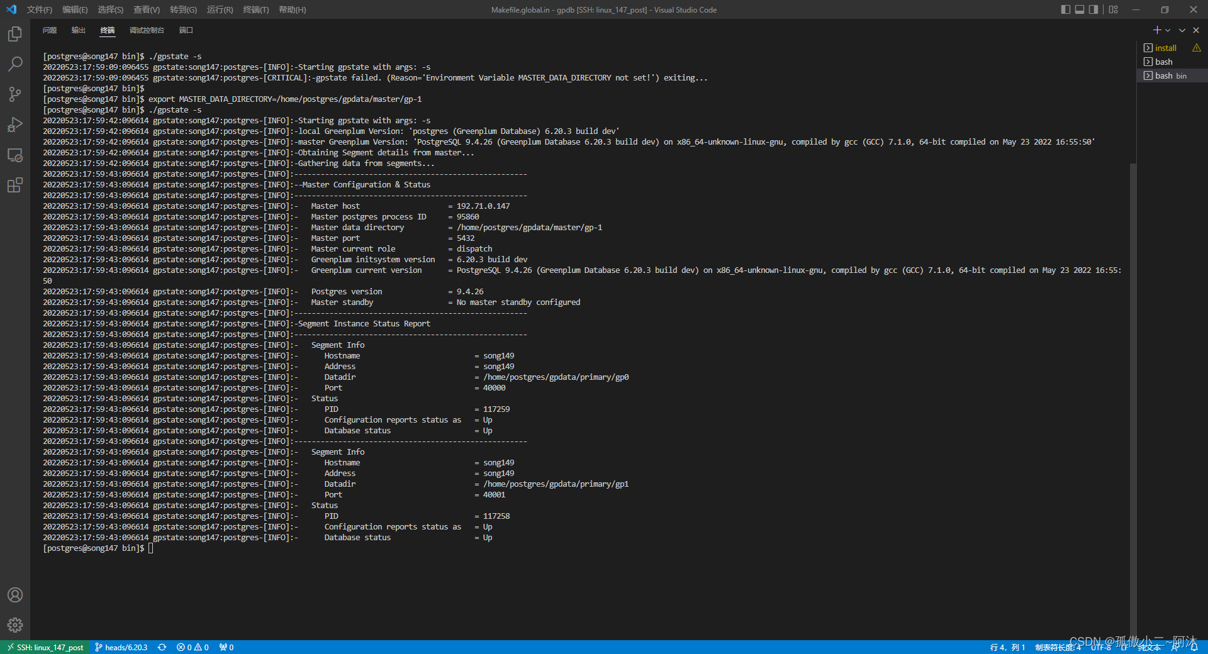Switch to the 问题 panel tab
Viewport: 1208px width, 654px height.
point(50,30)
